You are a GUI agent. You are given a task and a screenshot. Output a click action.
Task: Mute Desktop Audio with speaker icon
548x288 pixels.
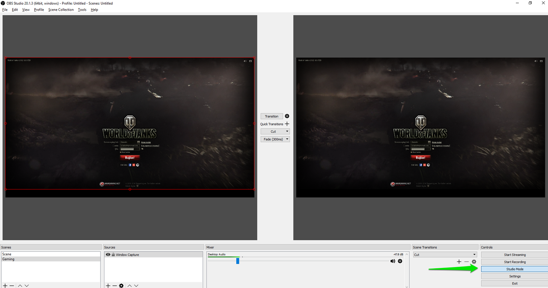[393, 261]
